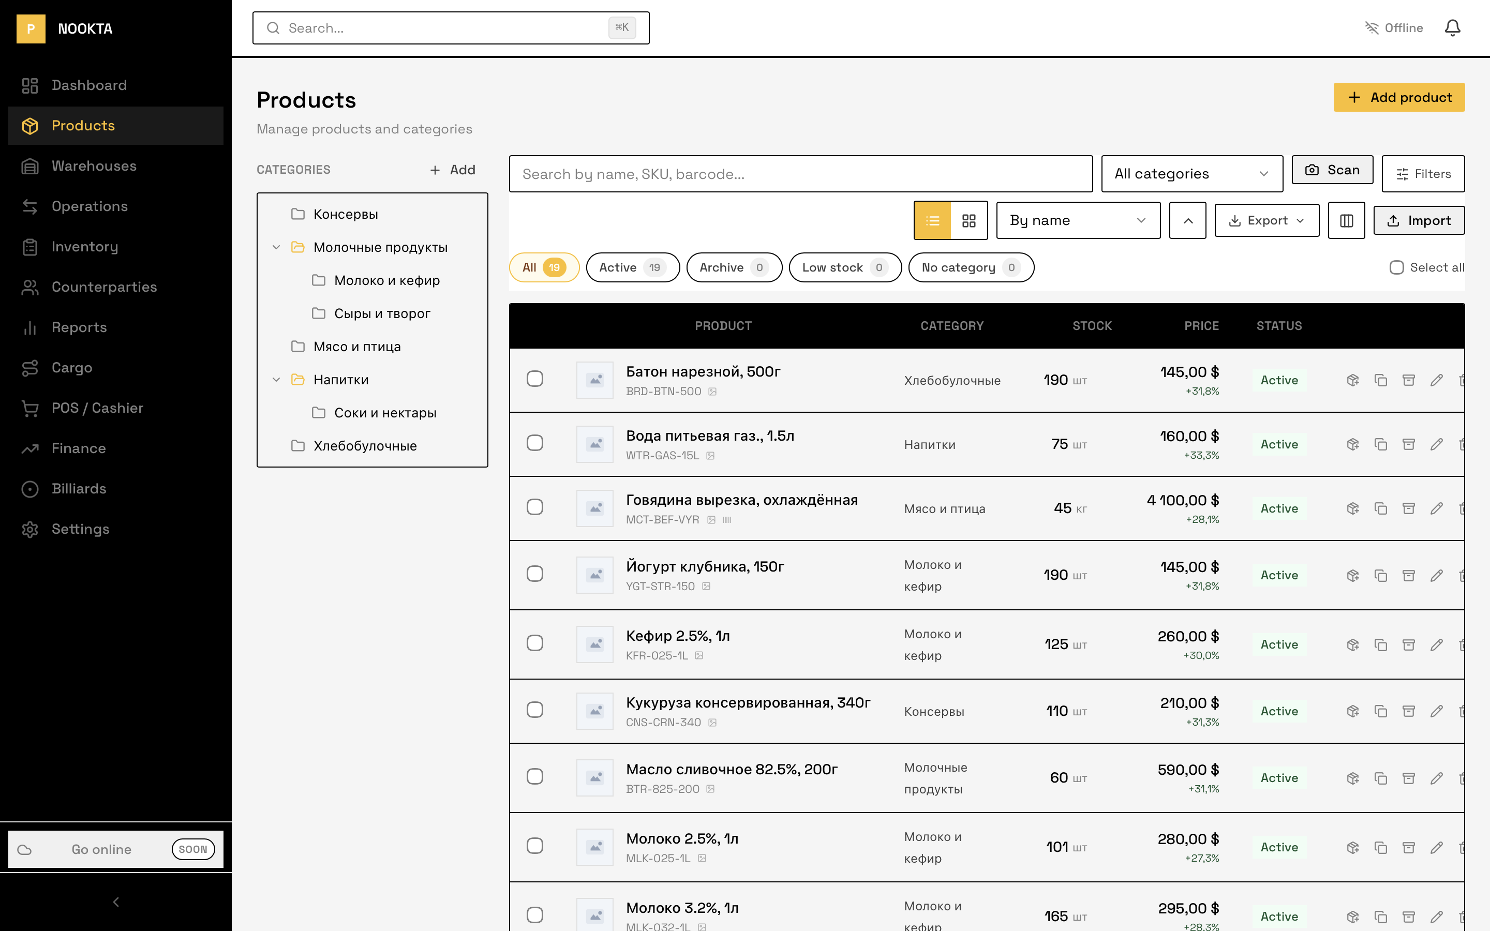Click the add-stock box icon for Вода питьевая
The width and height of the screenshot is (1490, 931).
1353,444
